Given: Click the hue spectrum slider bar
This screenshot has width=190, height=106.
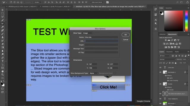Looking at the screenshot, I should tap(186, 21).
